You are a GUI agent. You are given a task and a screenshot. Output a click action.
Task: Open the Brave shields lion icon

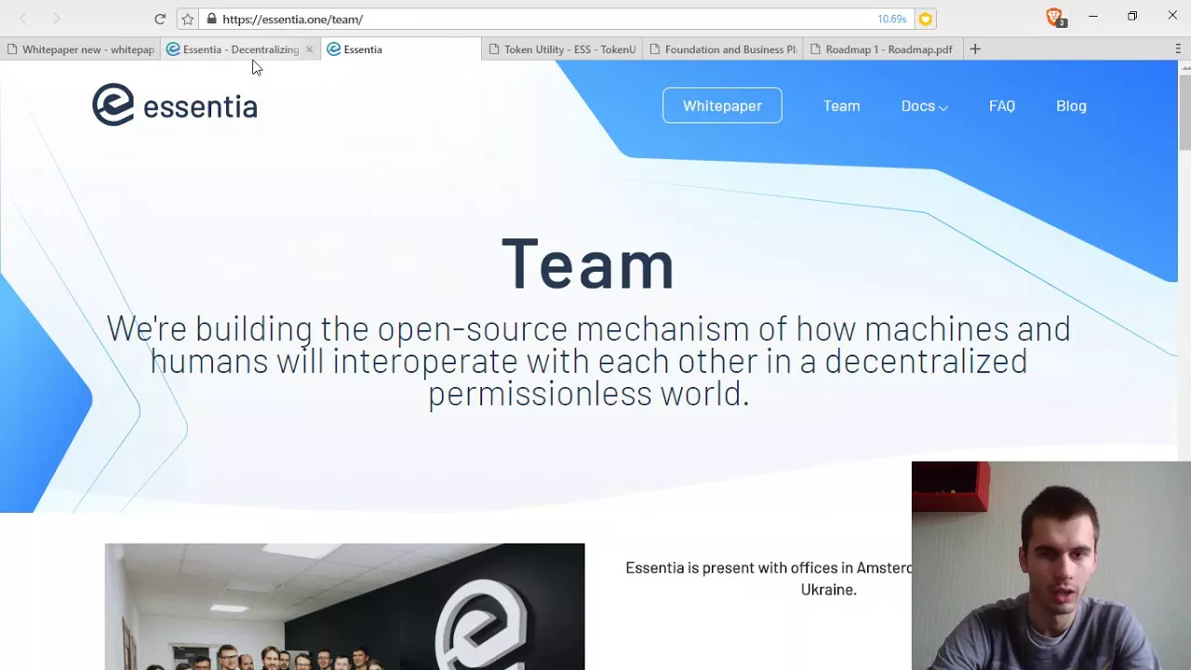(1054, 17)
